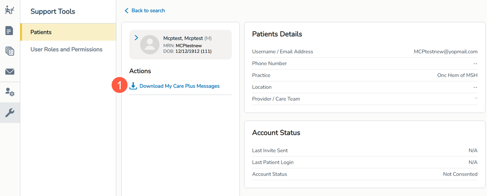Viewport: 487px width, 196px height.
Task: Click the patient avatar placeholder image
Action: point(150,45)
